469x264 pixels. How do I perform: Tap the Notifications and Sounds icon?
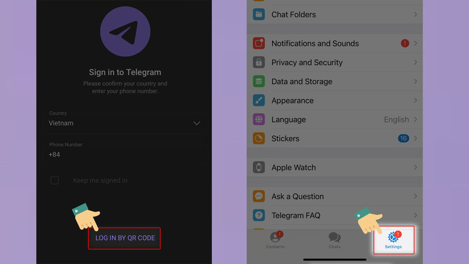click(x=259, y=43)
